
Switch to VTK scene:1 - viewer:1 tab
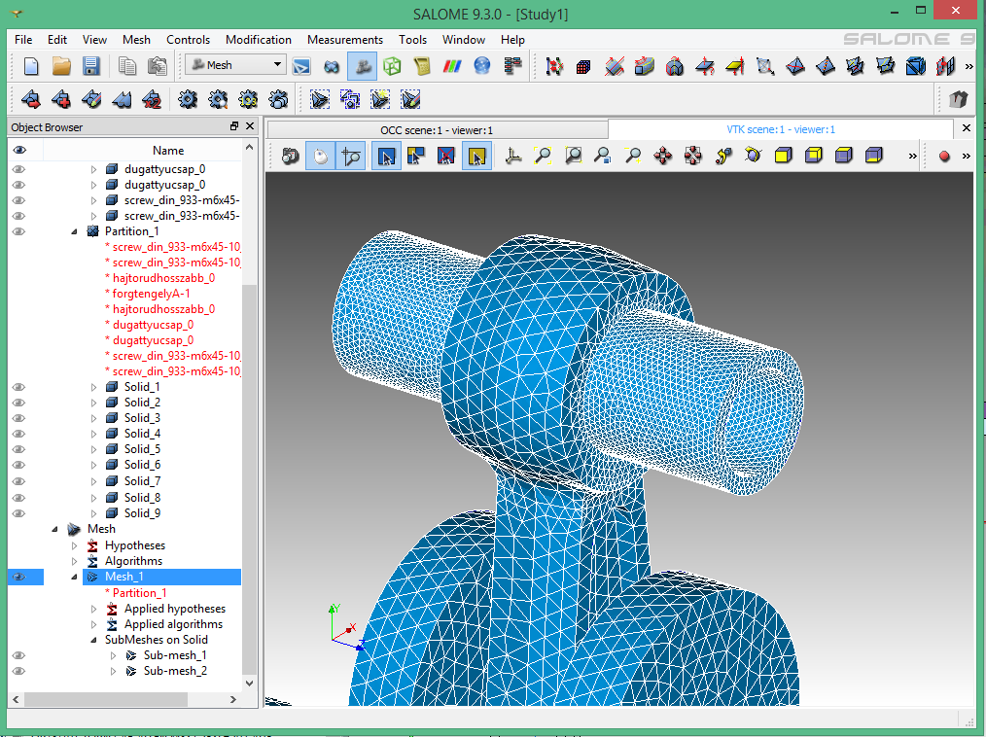pyautogui.click(x=781, y=129)
